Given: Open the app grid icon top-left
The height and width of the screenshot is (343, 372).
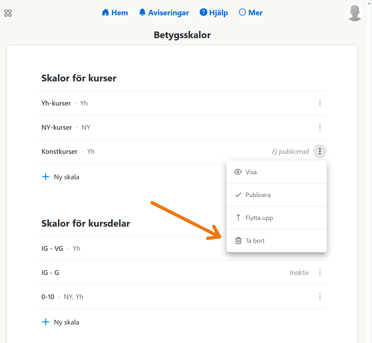Looking at the screenshot, I should point(8,13).
